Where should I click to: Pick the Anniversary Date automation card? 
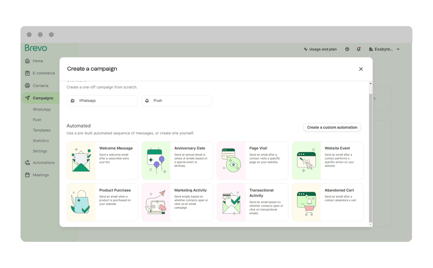click(x=177, y=160)
